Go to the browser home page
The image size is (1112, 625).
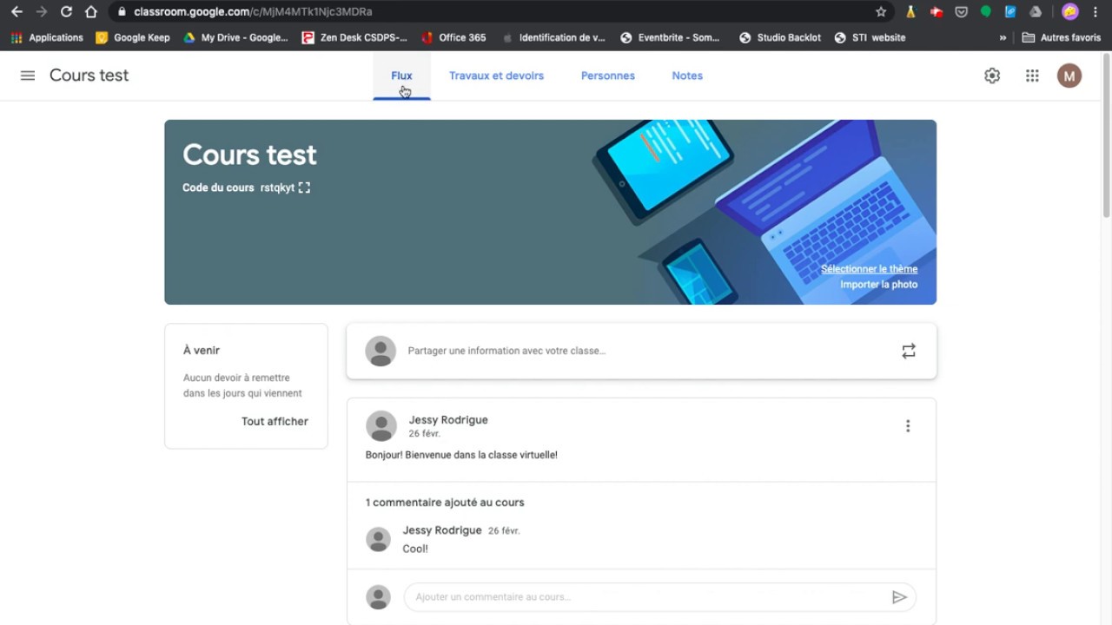coord(91,12)
